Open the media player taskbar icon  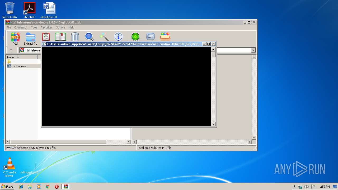tap(39, 187)
